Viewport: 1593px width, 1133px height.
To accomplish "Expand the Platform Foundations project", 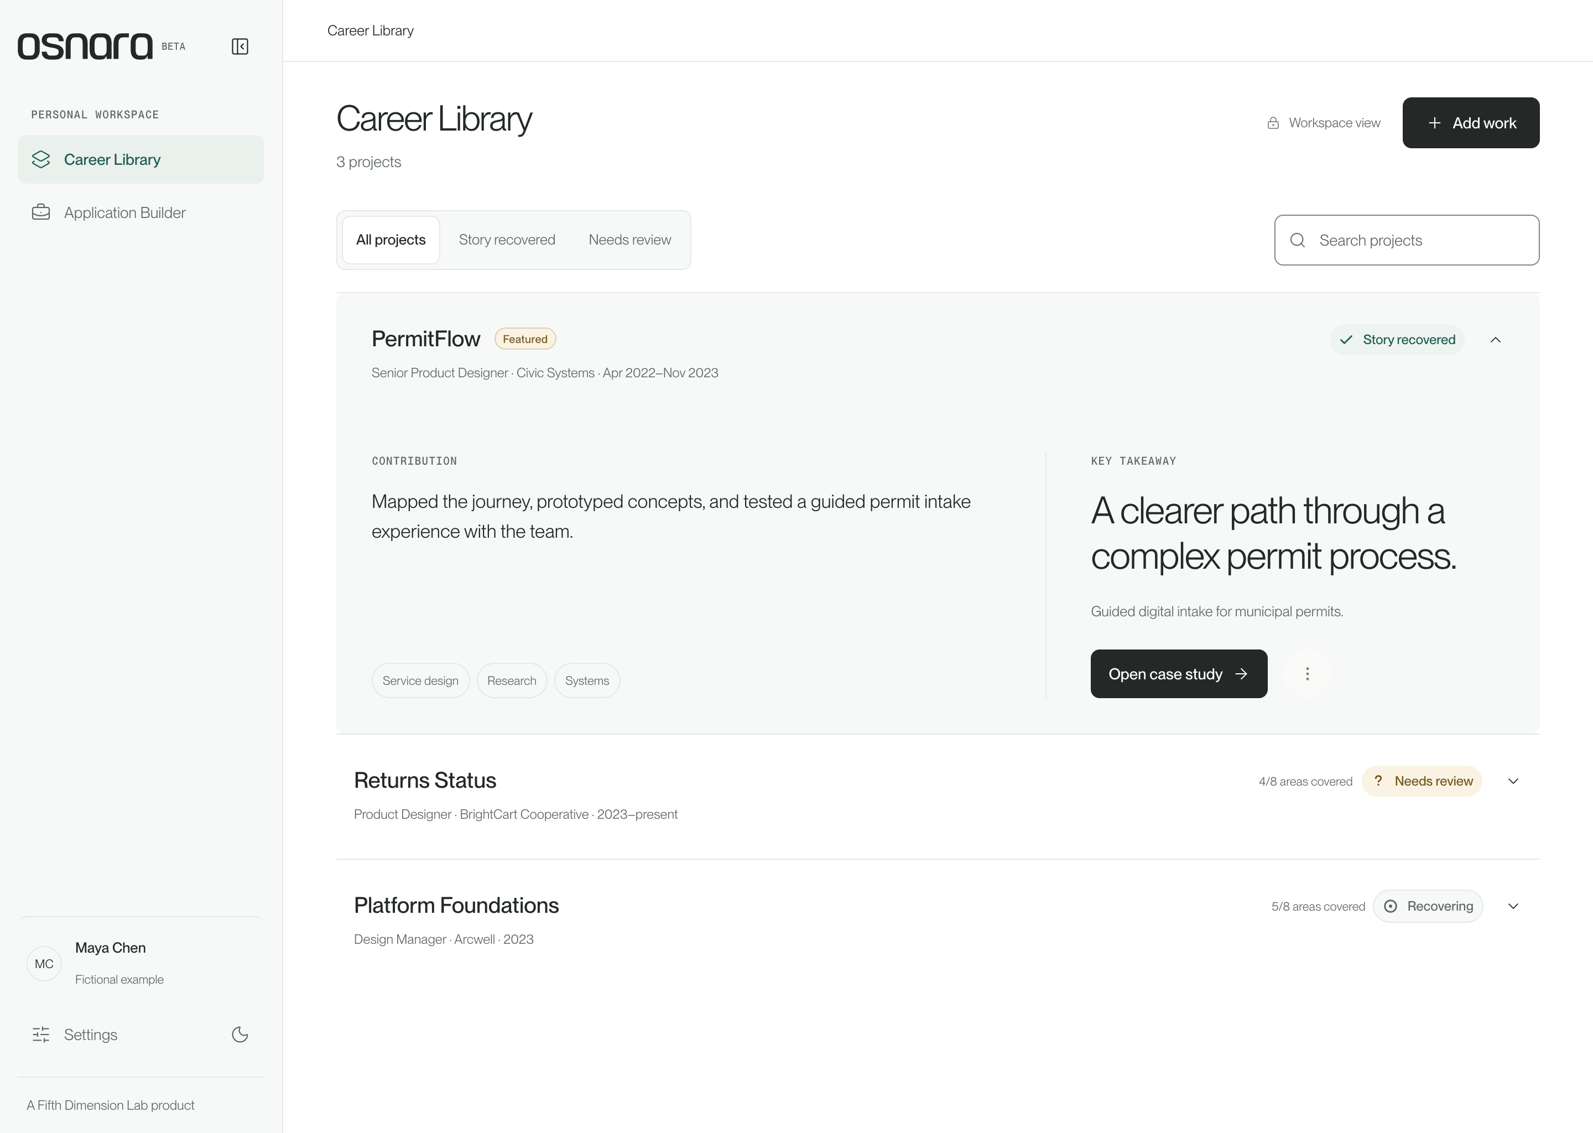I will click(x=1513, y=906).
